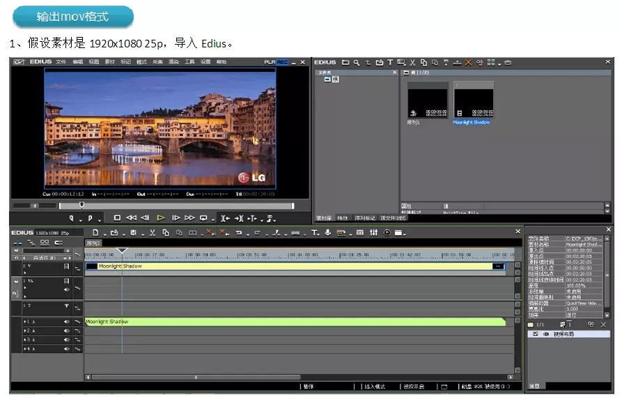Switch player to REC mode
The width and height of the screenshot is (620, 398).
(283, 62)
